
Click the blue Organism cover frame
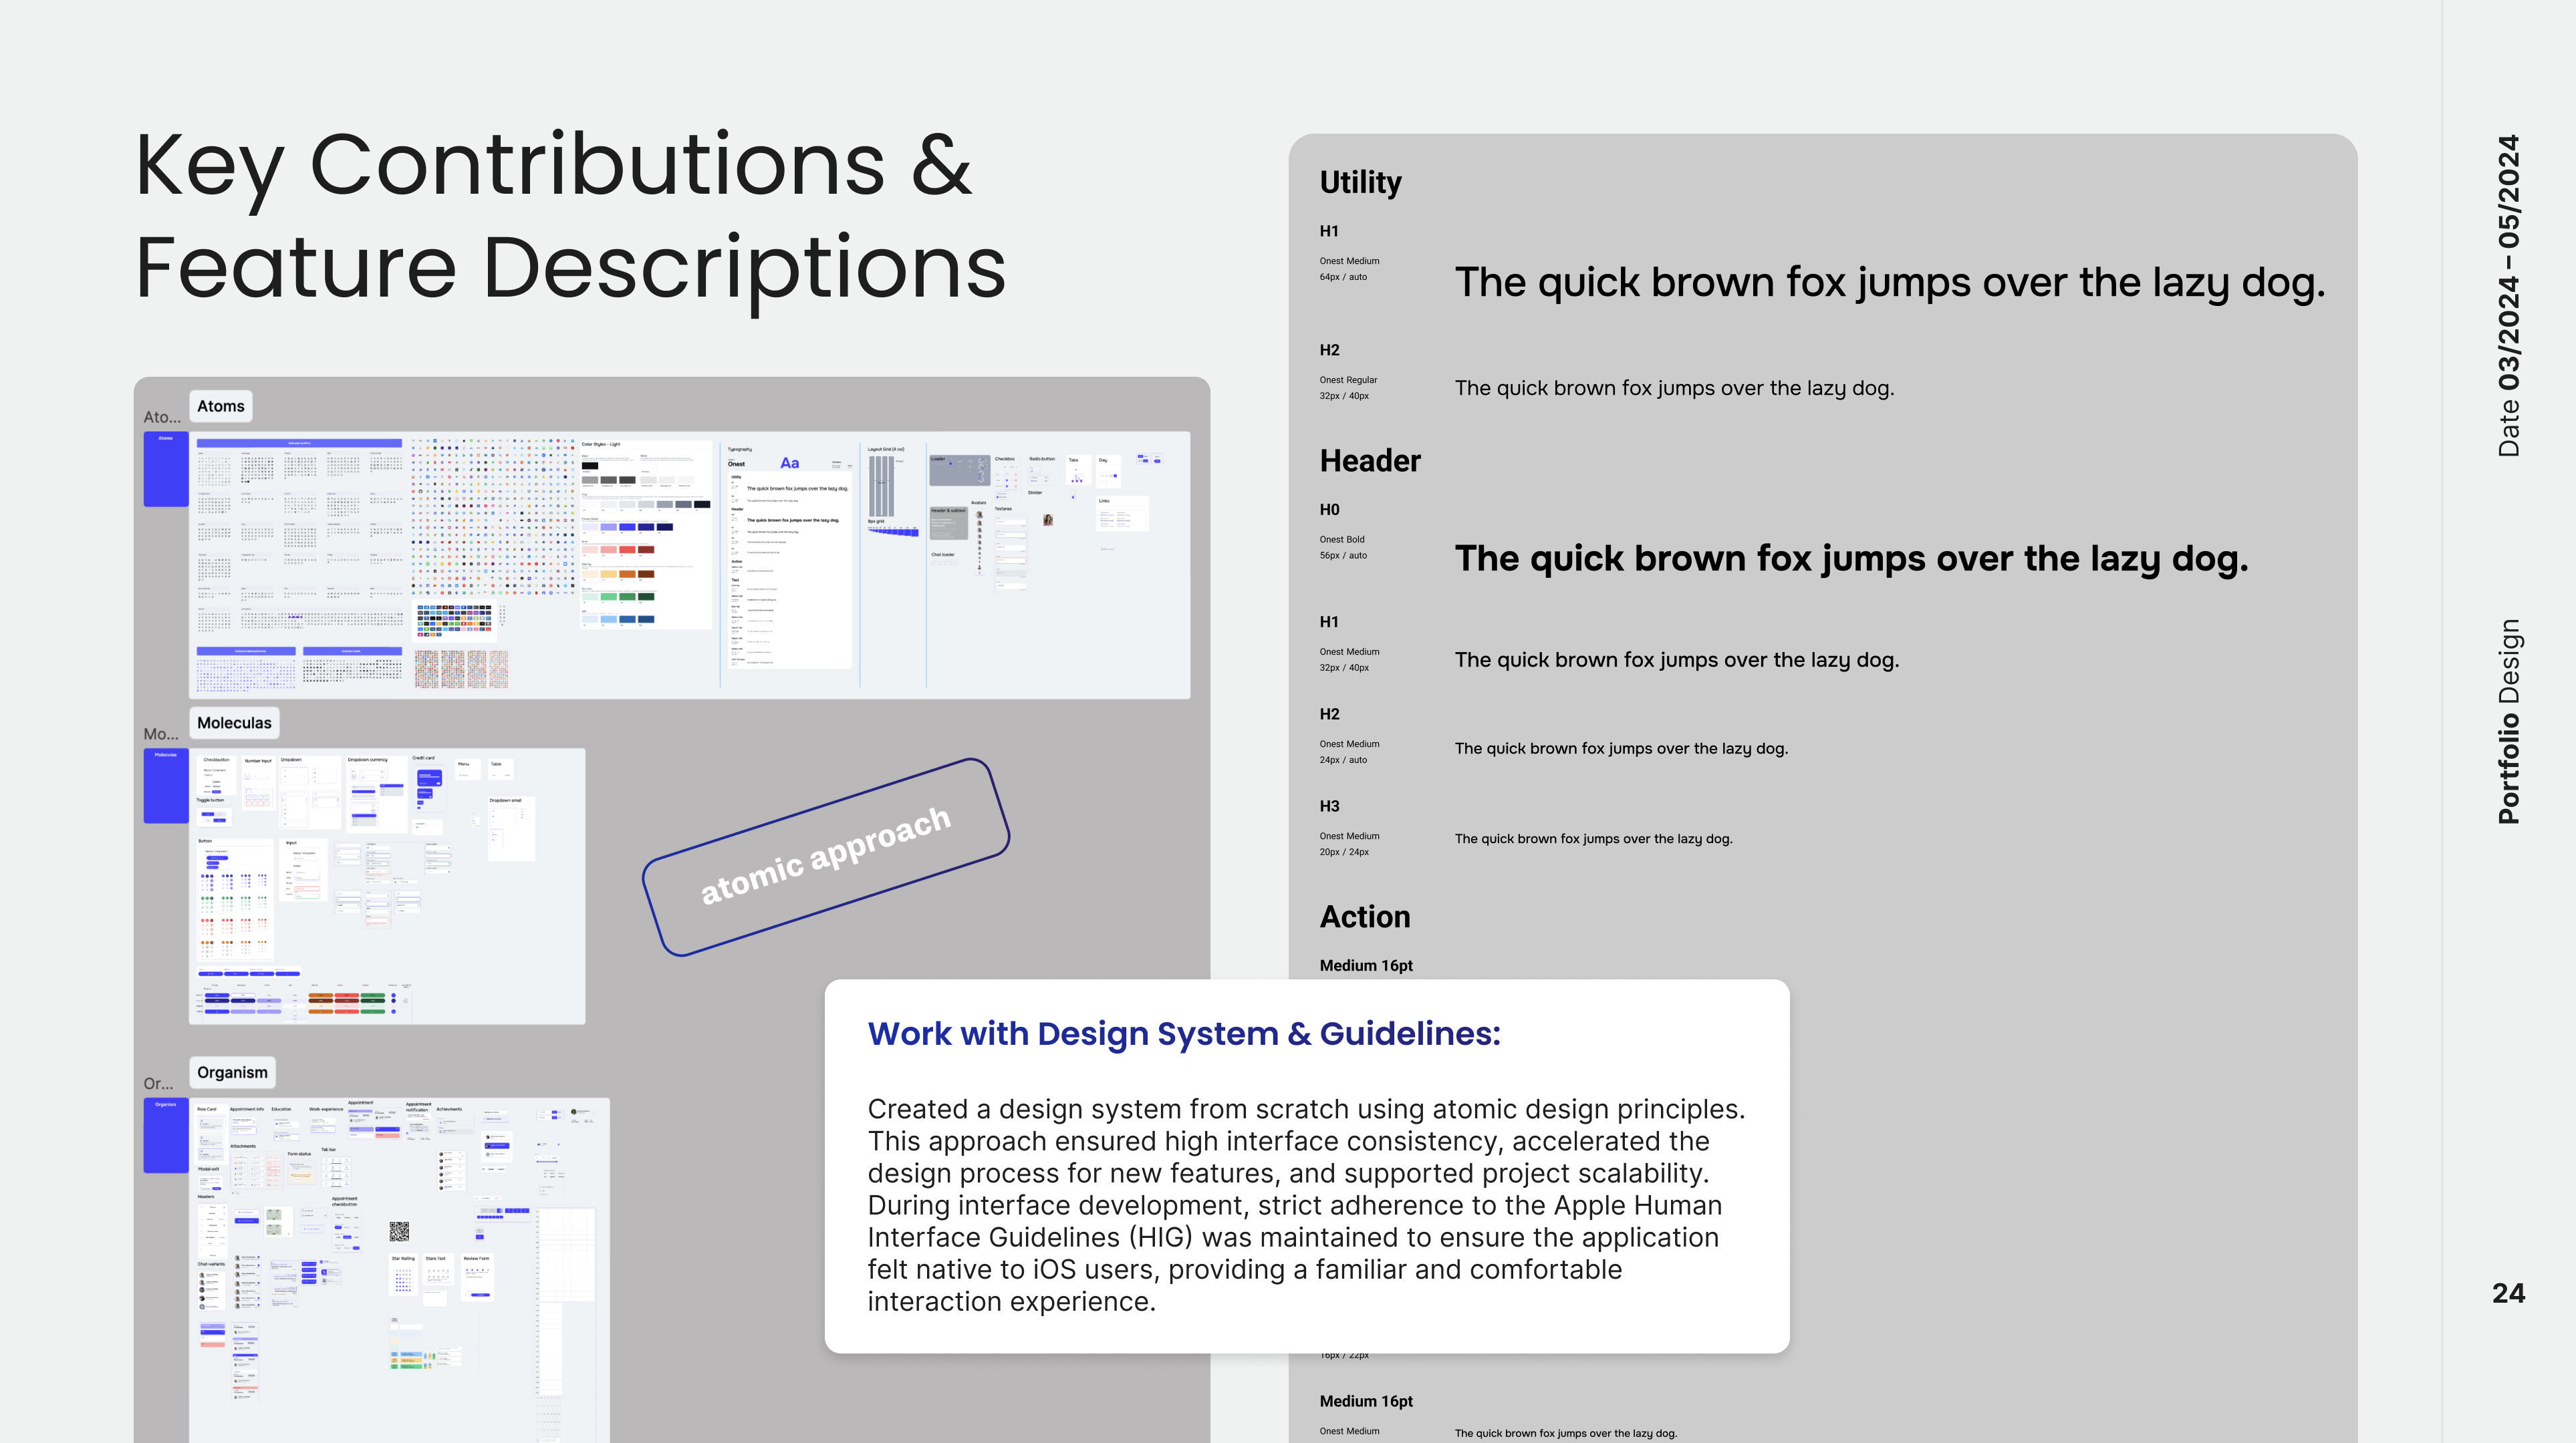[166, 1136]
